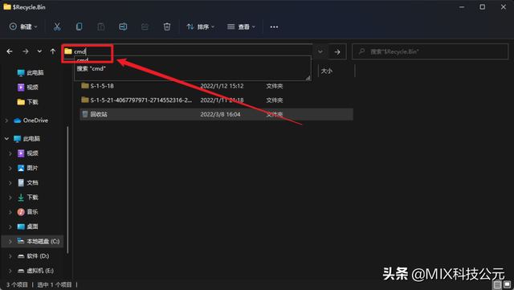Open pinned 此电脑 in quick access
Image resolution: width=514 pixels, height=290 pixels.
click(x=31, y=72)
